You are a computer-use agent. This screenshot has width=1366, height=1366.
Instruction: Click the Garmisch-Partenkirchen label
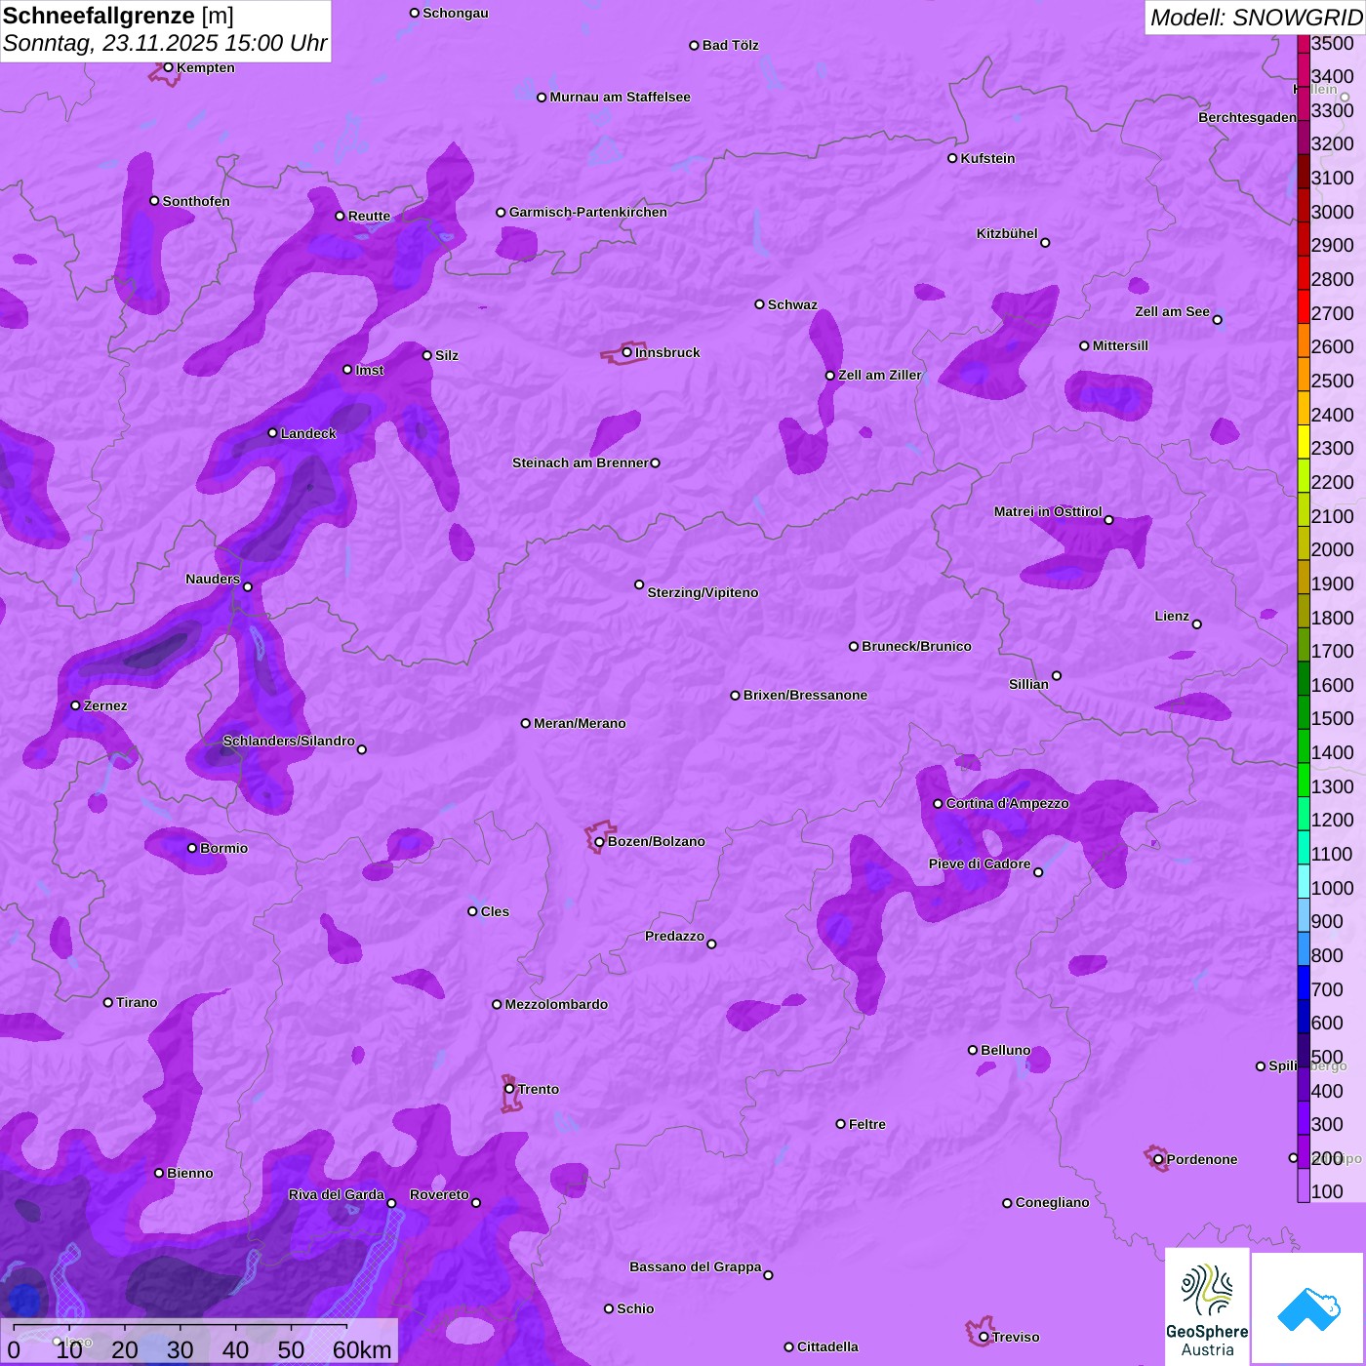pyautogui.click(x=588, y=212)
